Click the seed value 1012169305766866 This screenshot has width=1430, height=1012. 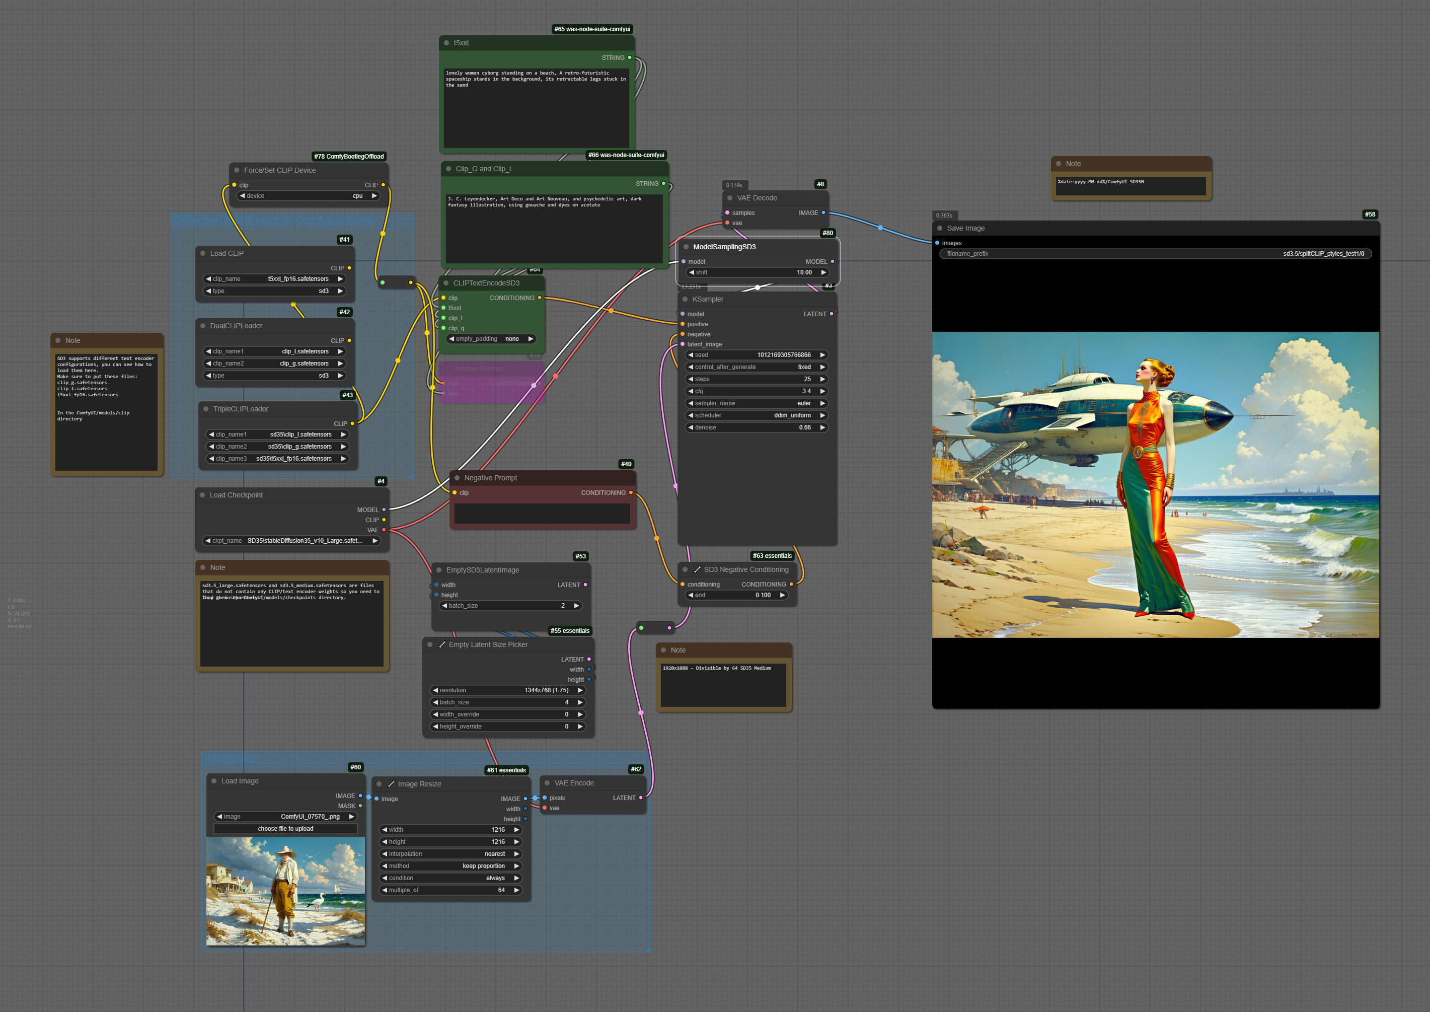coord(784,355)
